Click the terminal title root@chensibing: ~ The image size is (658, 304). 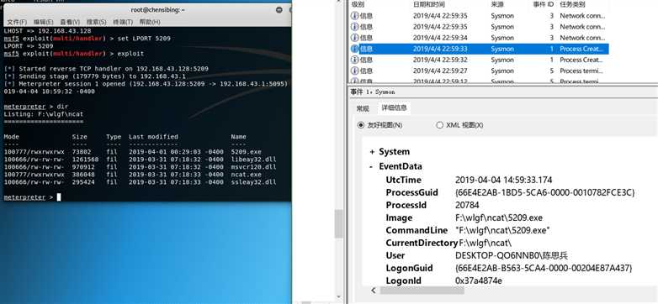[158, 10]
